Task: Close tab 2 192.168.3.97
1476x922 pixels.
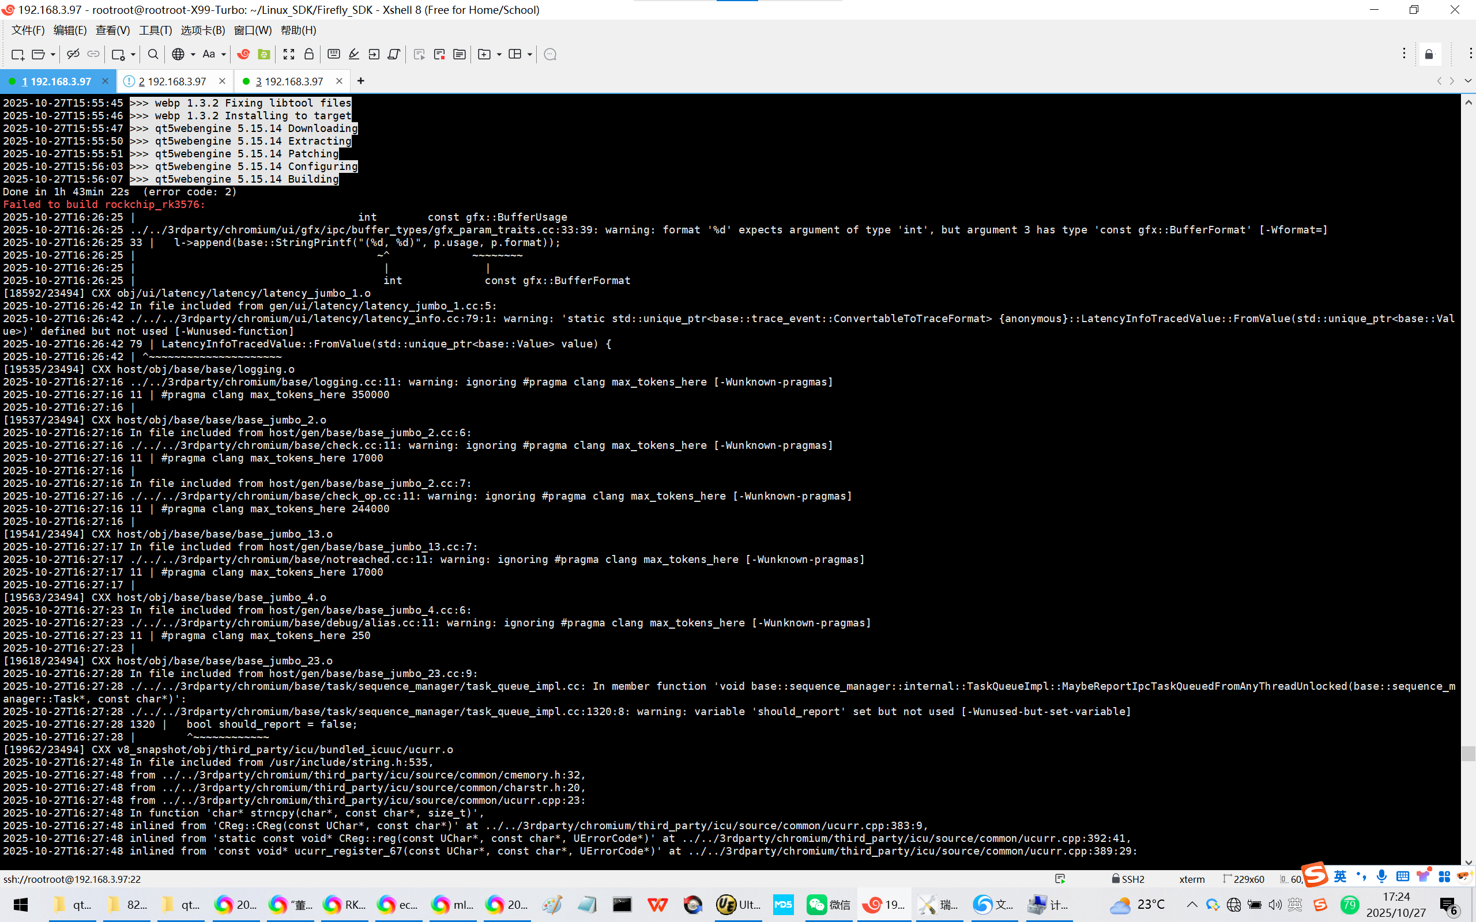Action: click(222, 81)
